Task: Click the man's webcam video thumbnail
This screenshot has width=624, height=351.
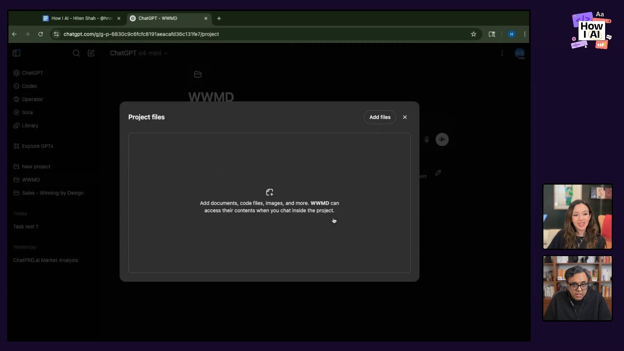Action: click(578, 288)
